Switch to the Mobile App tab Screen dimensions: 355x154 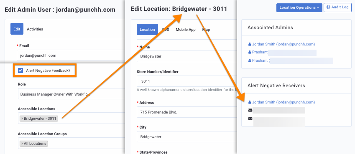(x=186, y=30)
